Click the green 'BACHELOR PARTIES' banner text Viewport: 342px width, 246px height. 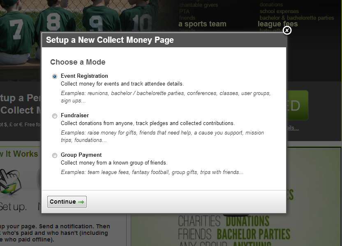[253, 234]
